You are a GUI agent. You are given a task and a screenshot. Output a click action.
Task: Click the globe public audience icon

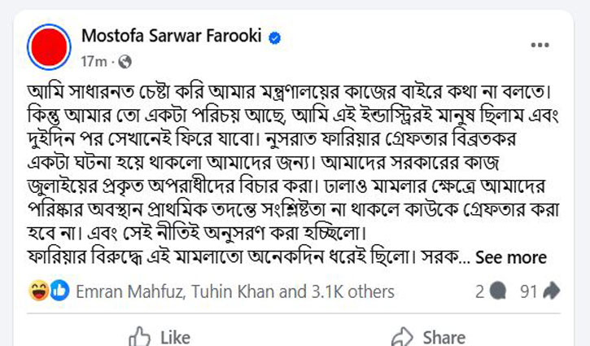[x=125, y=61]
